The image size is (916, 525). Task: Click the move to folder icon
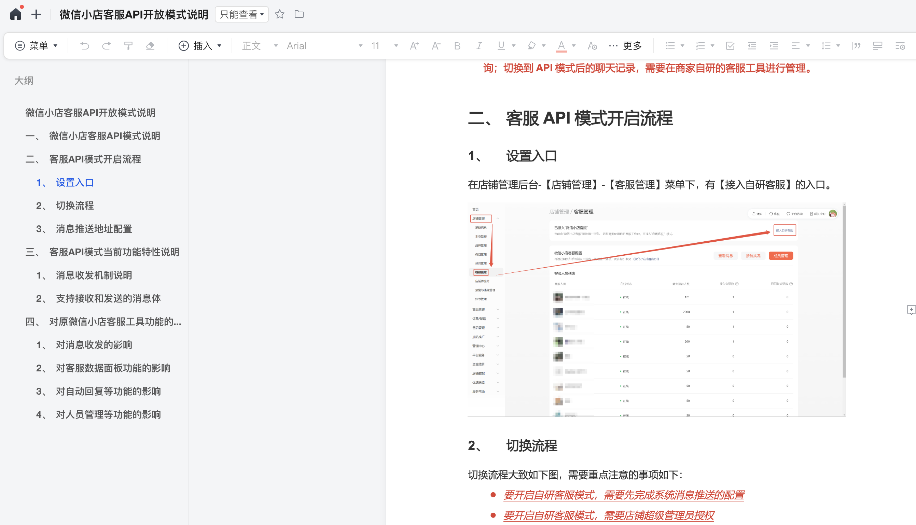pyautogui.click(x=299, y=14)
